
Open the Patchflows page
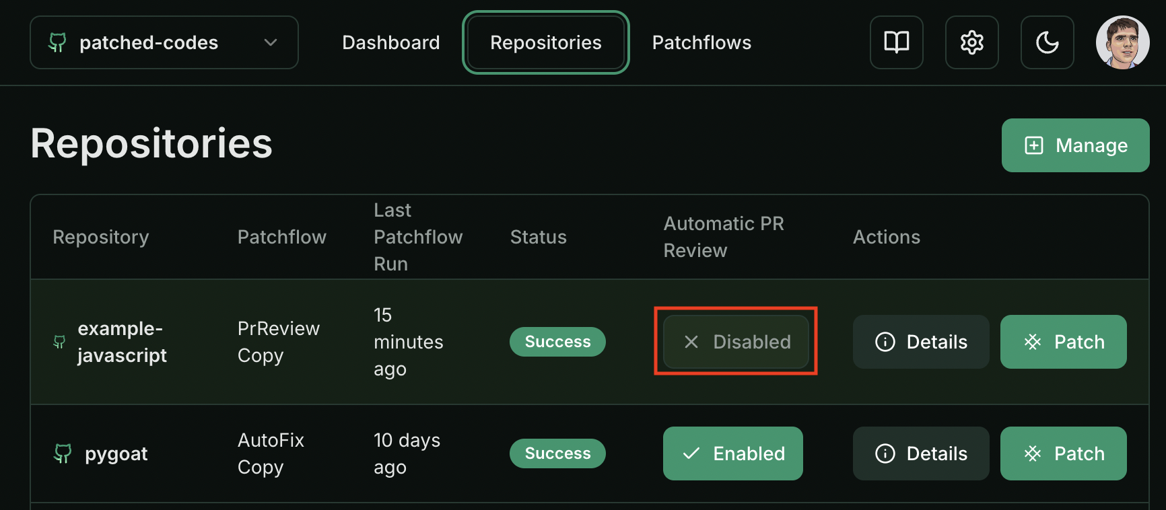coord(701,42)
